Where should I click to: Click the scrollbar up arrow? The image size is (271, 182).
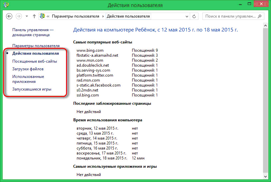265,26
